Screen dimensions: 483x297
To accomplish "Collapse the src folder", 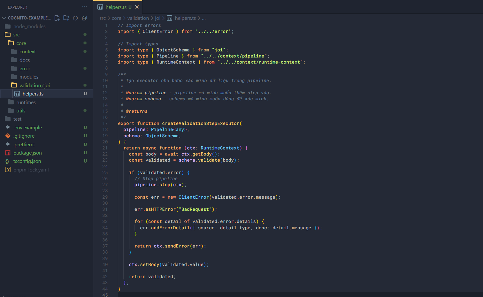I will point(16,35).
